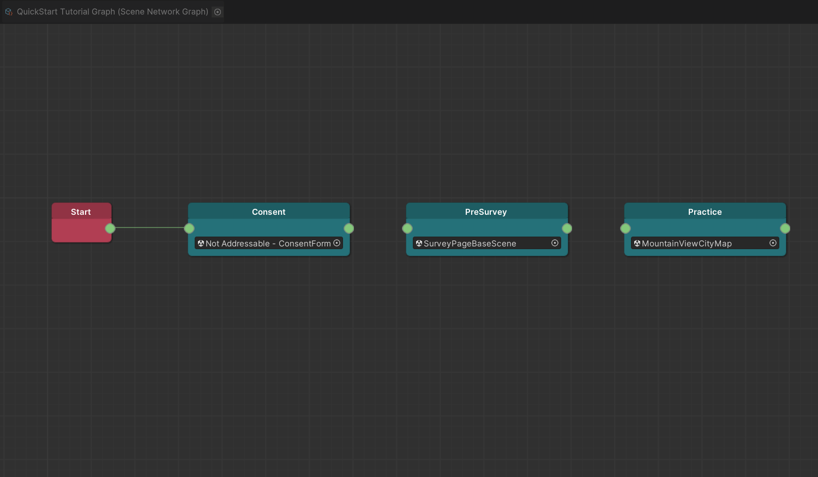Click the scene icon in SurveyPageBaseScene field
The height and width of the screenshot is (477, 818).
[419, 243]
